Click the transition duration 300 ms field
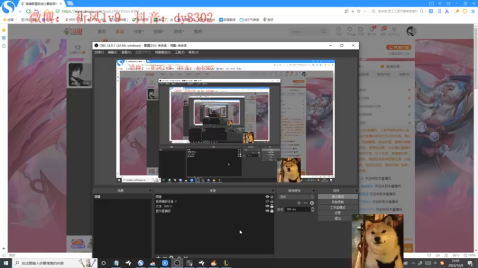 click(x=297, y=210)
